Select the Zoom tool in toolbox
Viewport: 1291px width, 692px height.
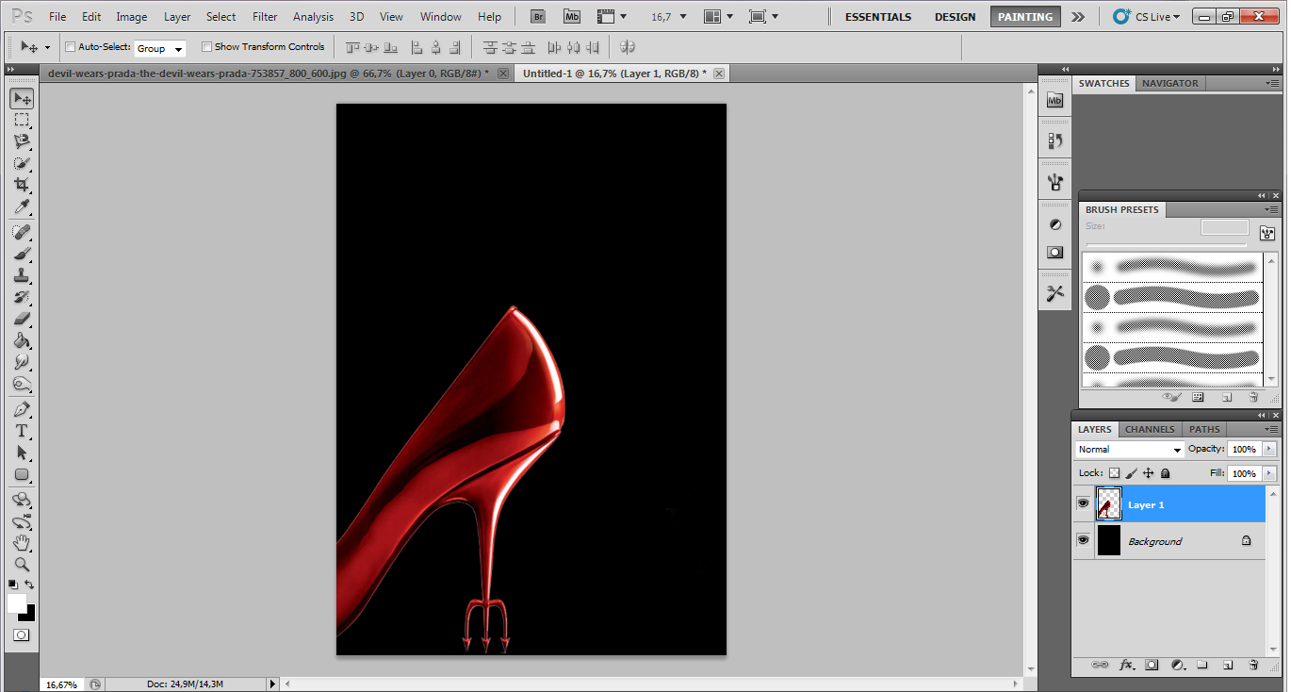21,565
